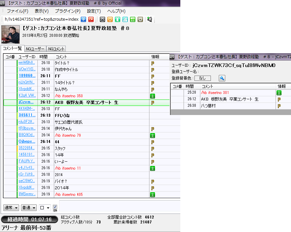The height and width of the screenshot is (232, 291).
Task: Select the 作成中タイトル comment
Action: 66,70
